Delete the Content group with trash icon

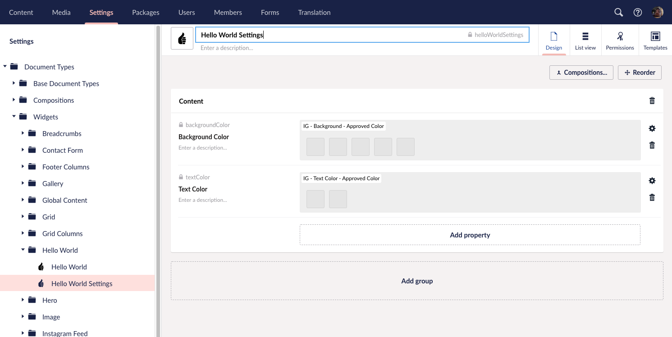[x=652, y=101]
